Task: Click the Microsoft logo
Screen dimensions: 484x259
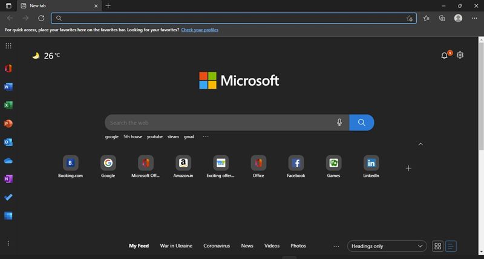Action: 239,80
